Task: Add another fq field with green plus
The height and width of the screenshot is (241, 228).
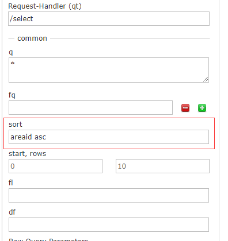Action: click(x=202, y=108)
